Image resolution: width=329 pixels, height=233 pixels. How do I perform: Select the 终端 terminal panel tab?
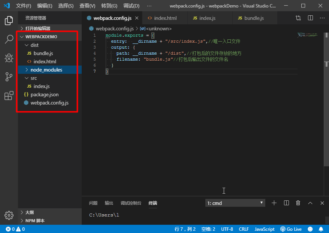153,203
